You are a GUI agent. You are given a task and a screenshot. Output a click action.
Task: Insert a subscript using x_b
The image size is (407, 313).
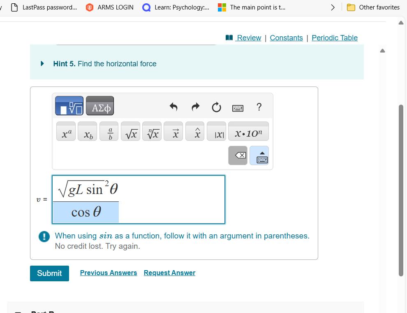(87, 131)
